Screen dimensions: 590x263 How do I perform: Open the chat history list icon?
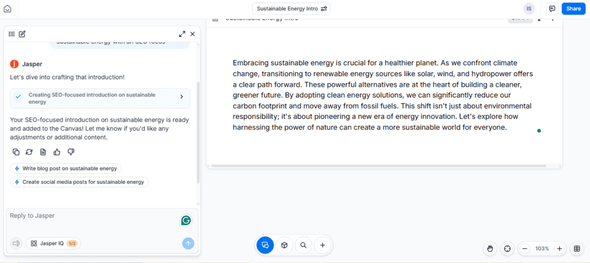point(12,34)
